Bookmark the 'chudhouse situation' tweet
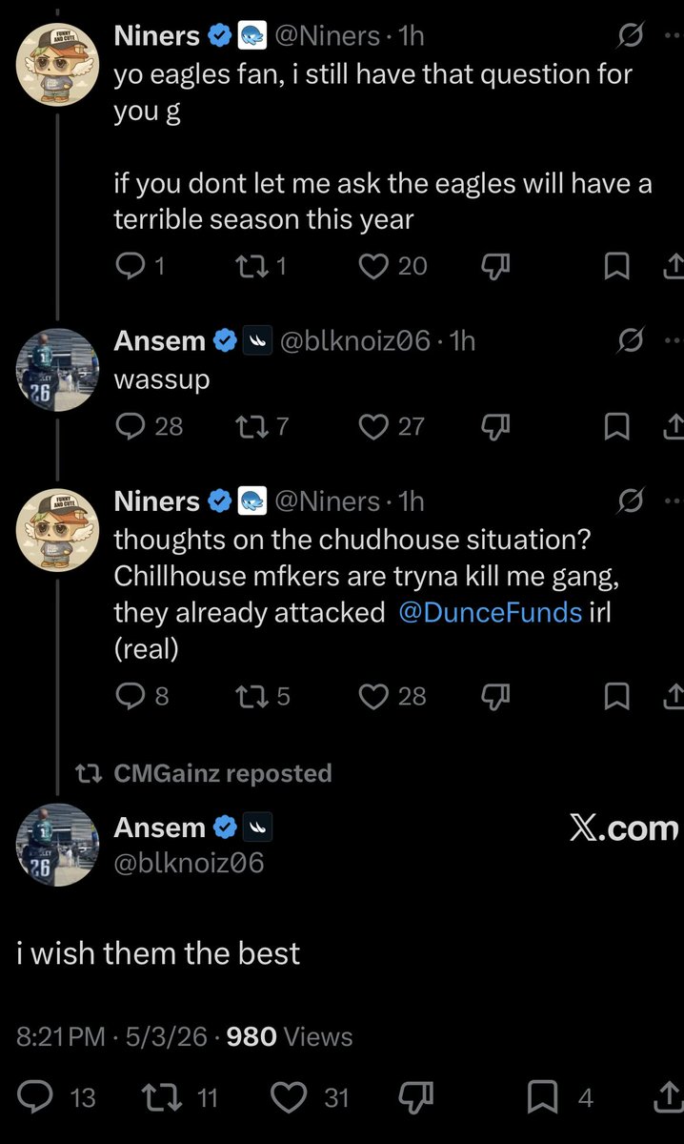 tap(617, 697)
